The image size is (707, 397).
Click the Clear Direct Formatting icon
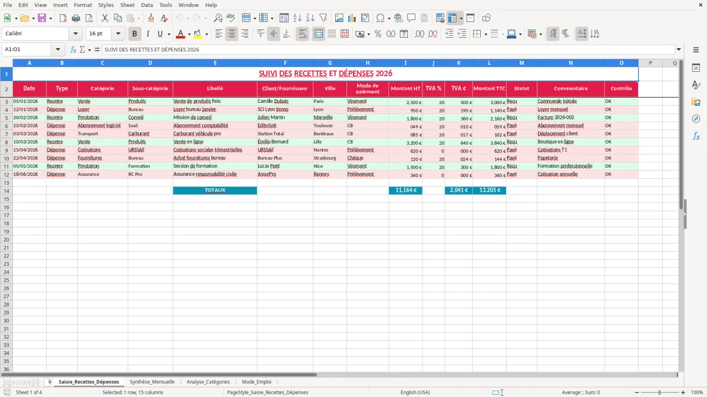click(x=164, y=18)
